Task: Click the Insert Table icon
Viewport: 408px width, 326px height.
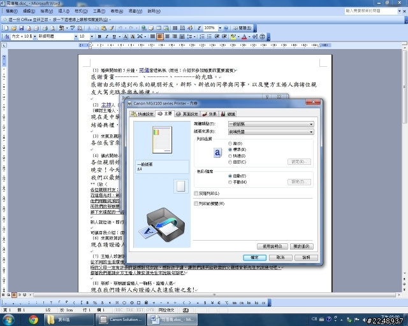Action: 159,28
